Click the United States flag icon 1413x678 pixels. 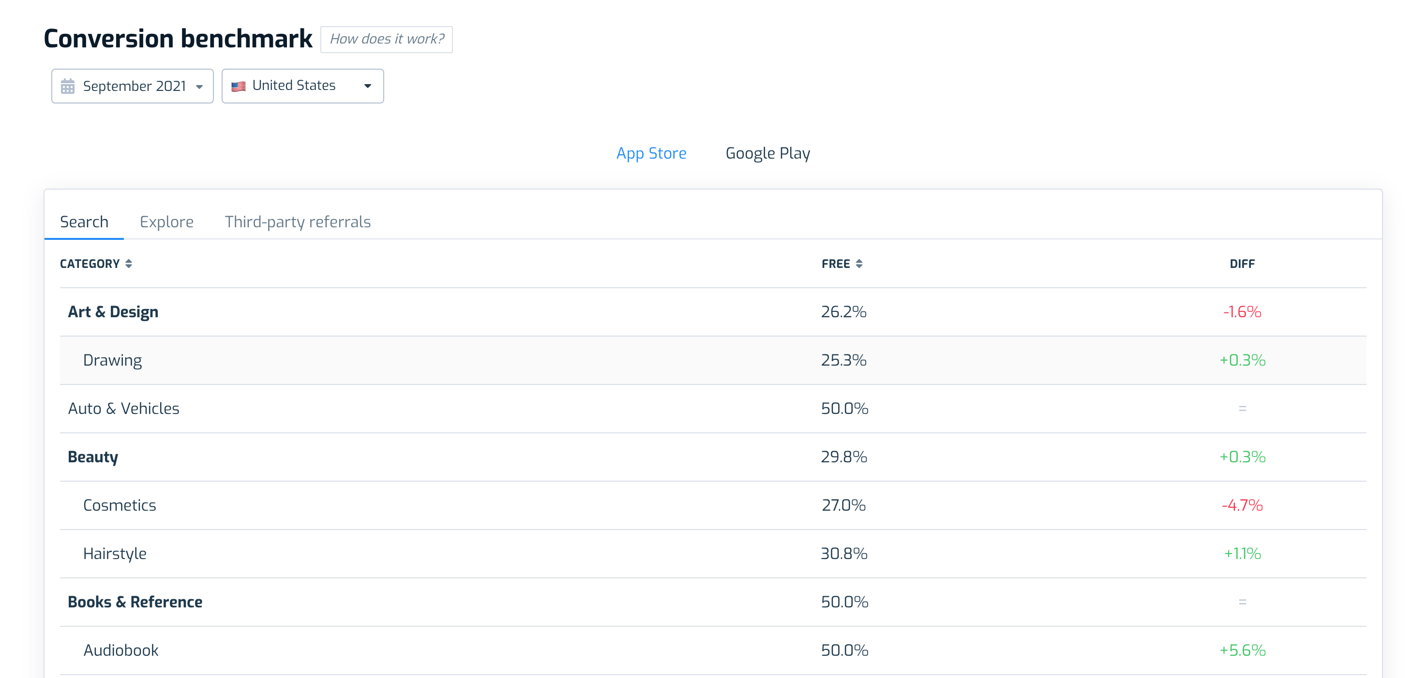coord(238,86)
